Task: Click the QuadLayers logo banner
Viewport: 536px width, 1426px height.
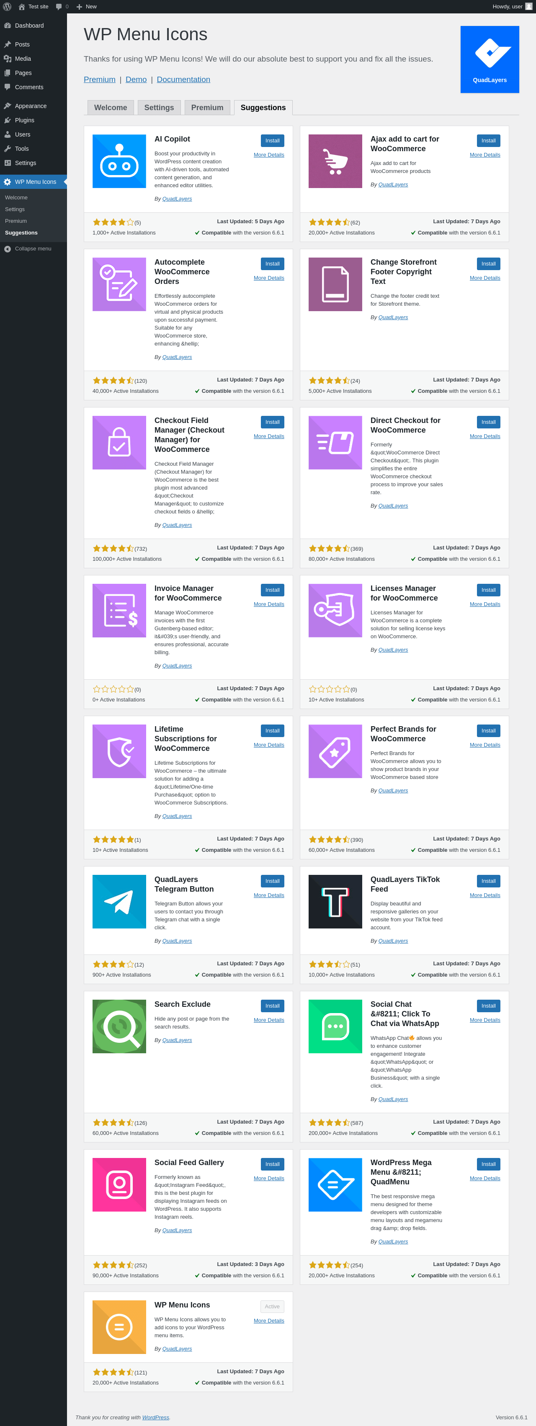Action: tap(490, 59)
